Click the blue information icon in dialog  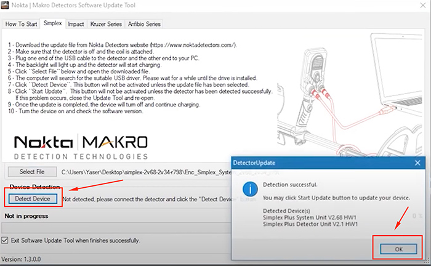[x=250, y=189]
